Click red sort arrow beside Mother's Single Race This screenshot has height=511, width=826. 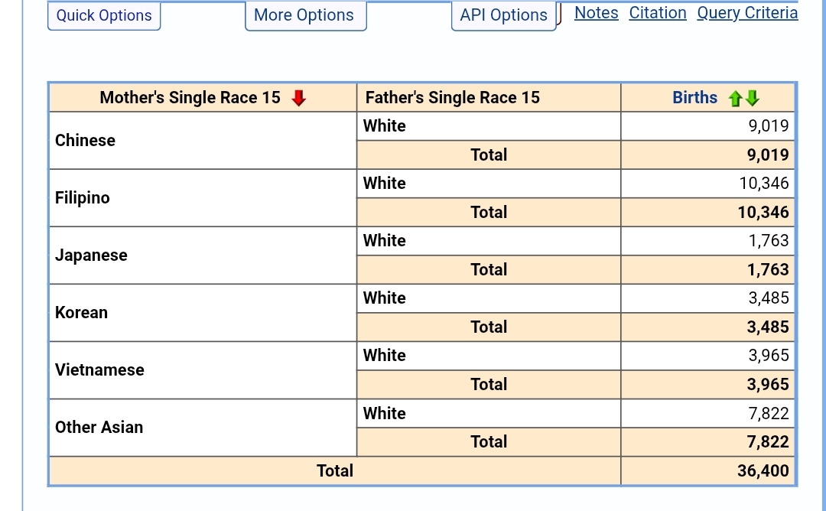click(299, 98)
